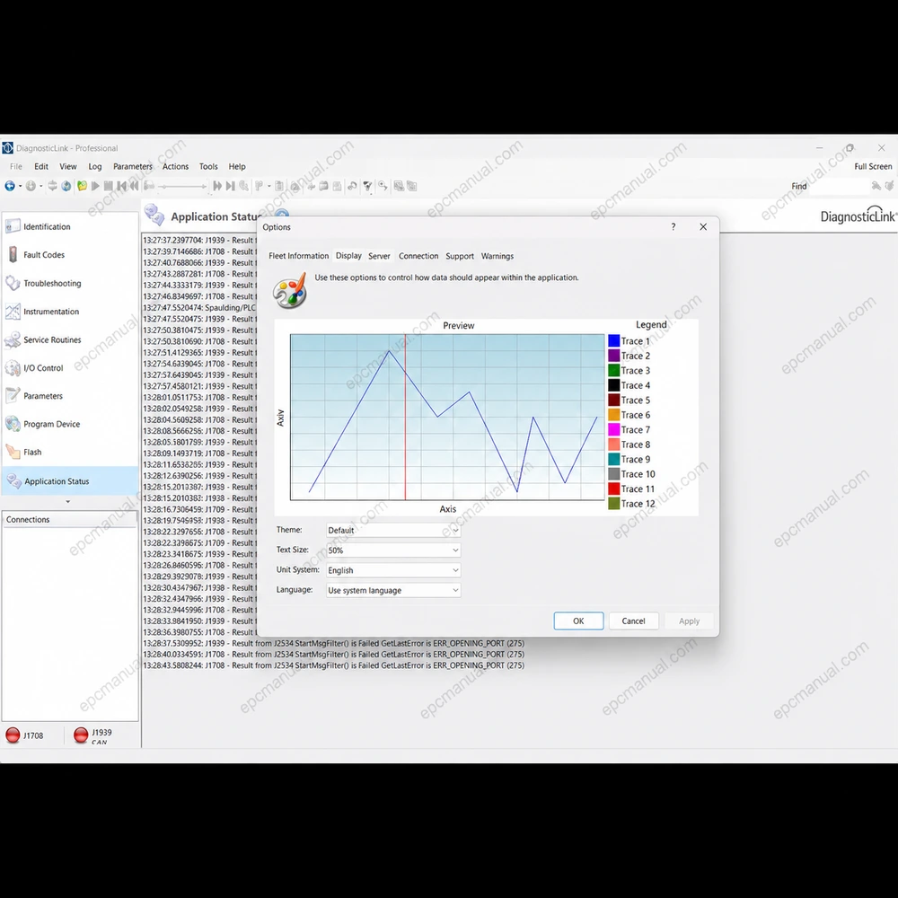Click the fast-forward log playback button
This screenshot has height=898, width=898.
(217, 186)
